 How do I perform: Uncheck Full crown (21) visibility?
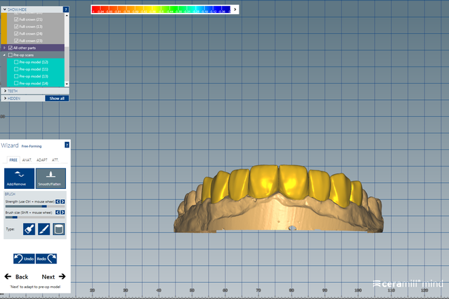(x=16, y=20)
